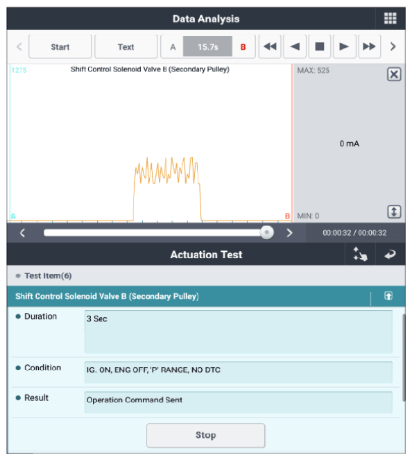Open the grid menu icon in header

pyautogui.click(x=390, y=19)
